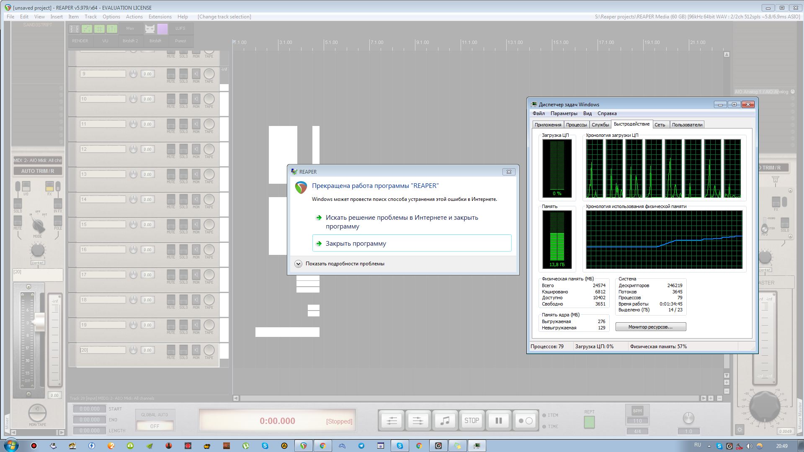Click the volume value field on track 17
This screenshot has width=804, height=452.
[x=148, y=275]
